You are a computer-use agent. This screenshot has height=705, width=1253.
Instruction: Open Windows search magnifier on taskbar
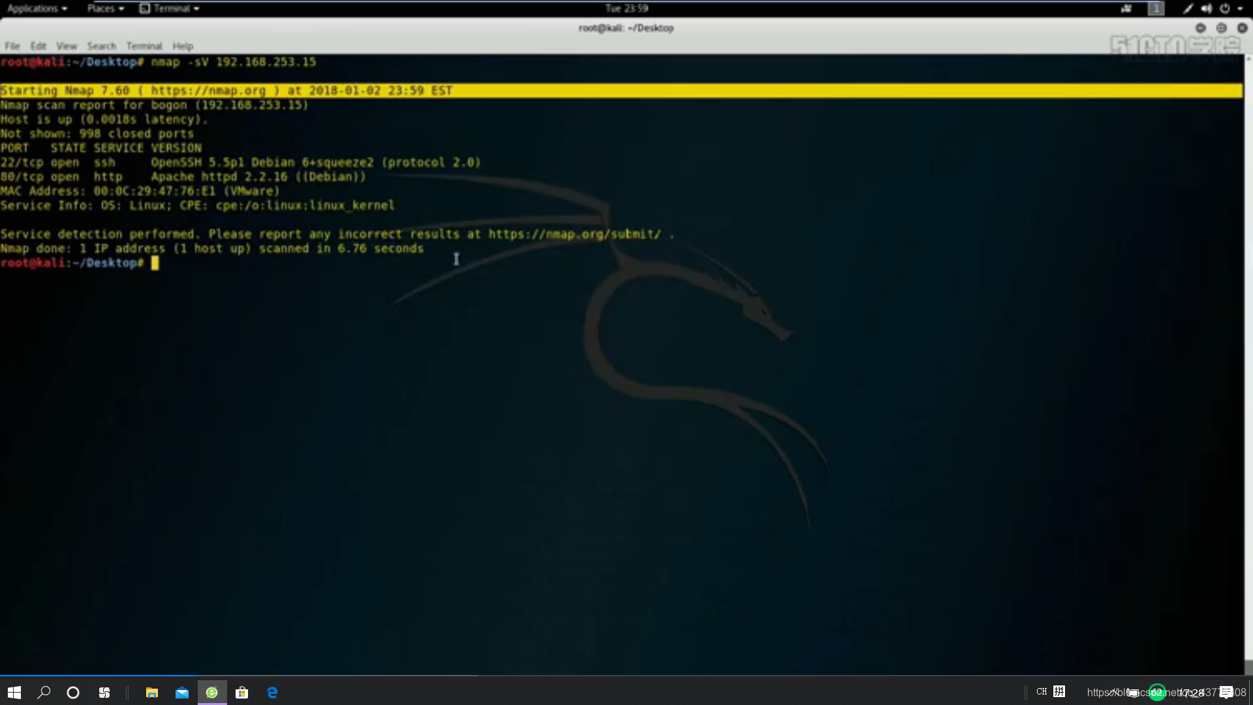coord(44,693)
